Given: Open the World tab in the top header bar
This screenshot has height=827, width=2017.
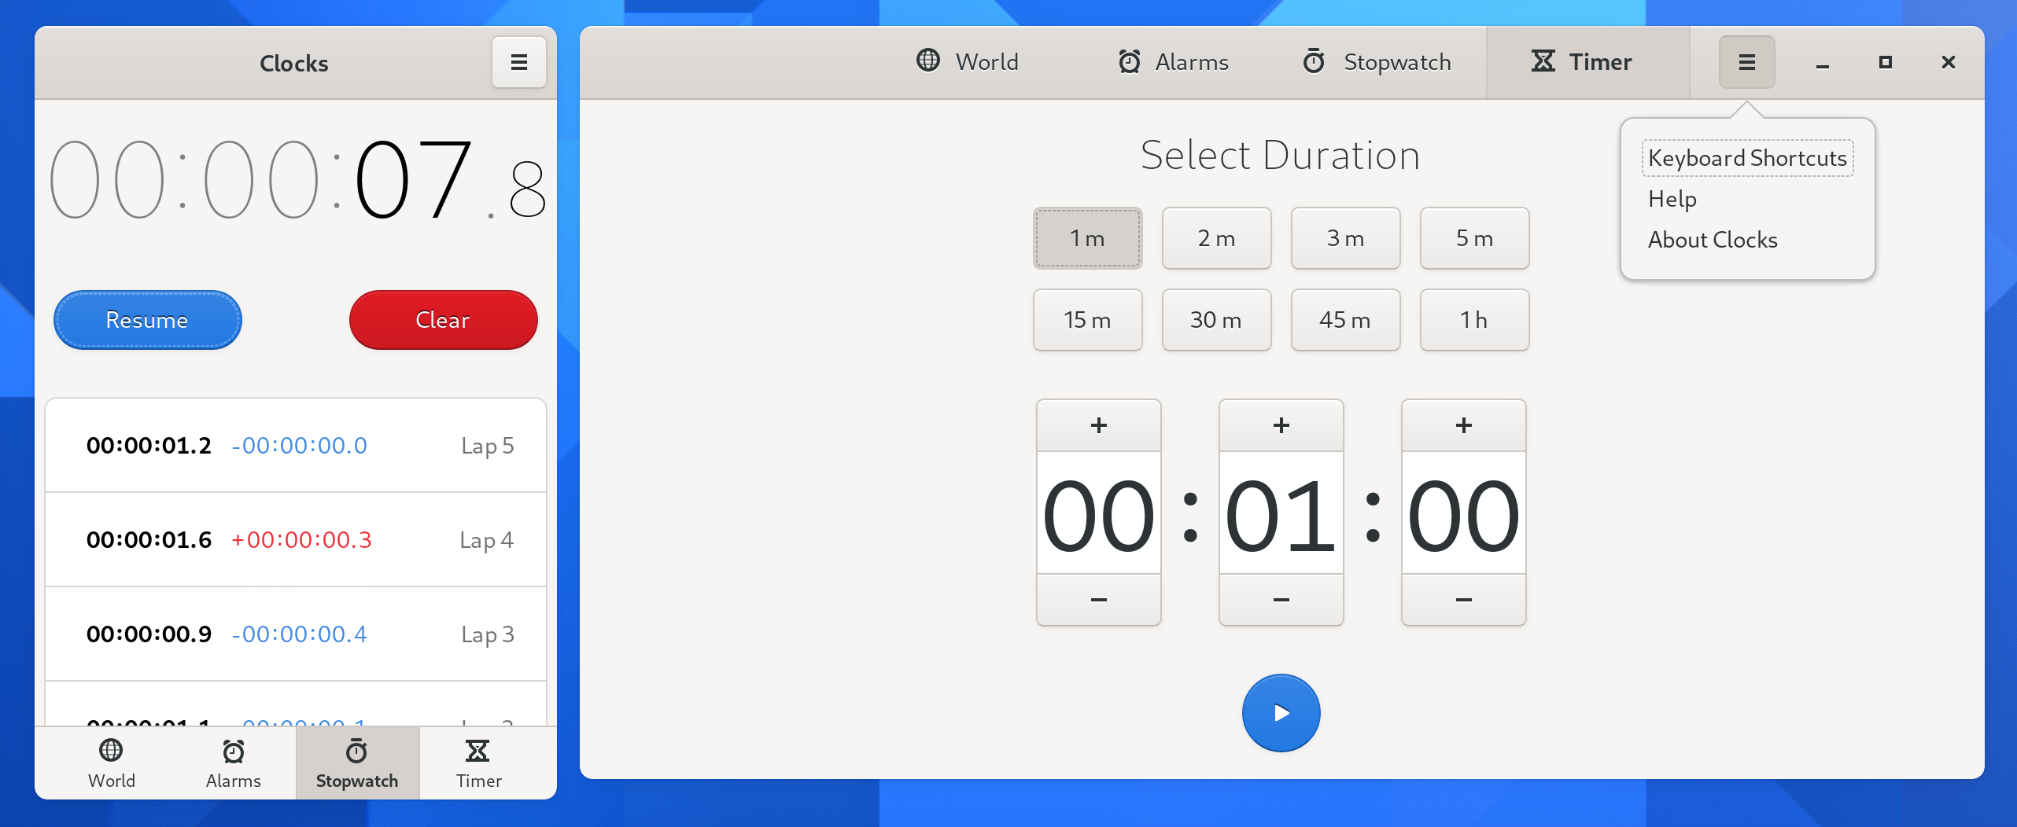Looking at the screenshot, I should click(x=968, y=62).
